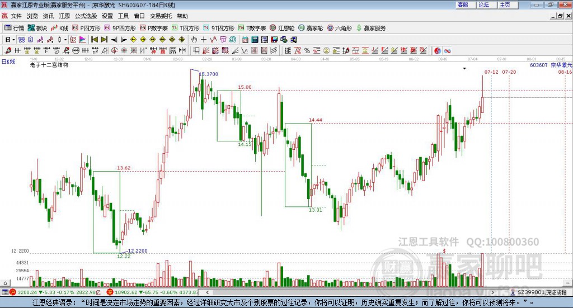Click Shenzhen index 10902.62 status entry
The image size is (573, 308).
[x=152, y=292]
